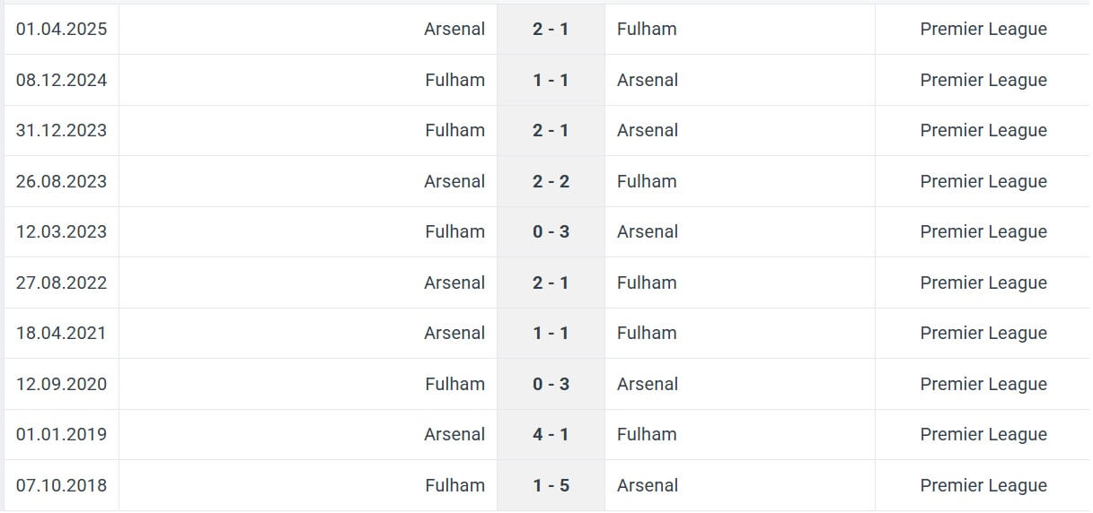Viewport: 1093px width, 513px height.
Task: Open the 1 - 1 result from 08.12.2024
Action: (x=551, y=80)
